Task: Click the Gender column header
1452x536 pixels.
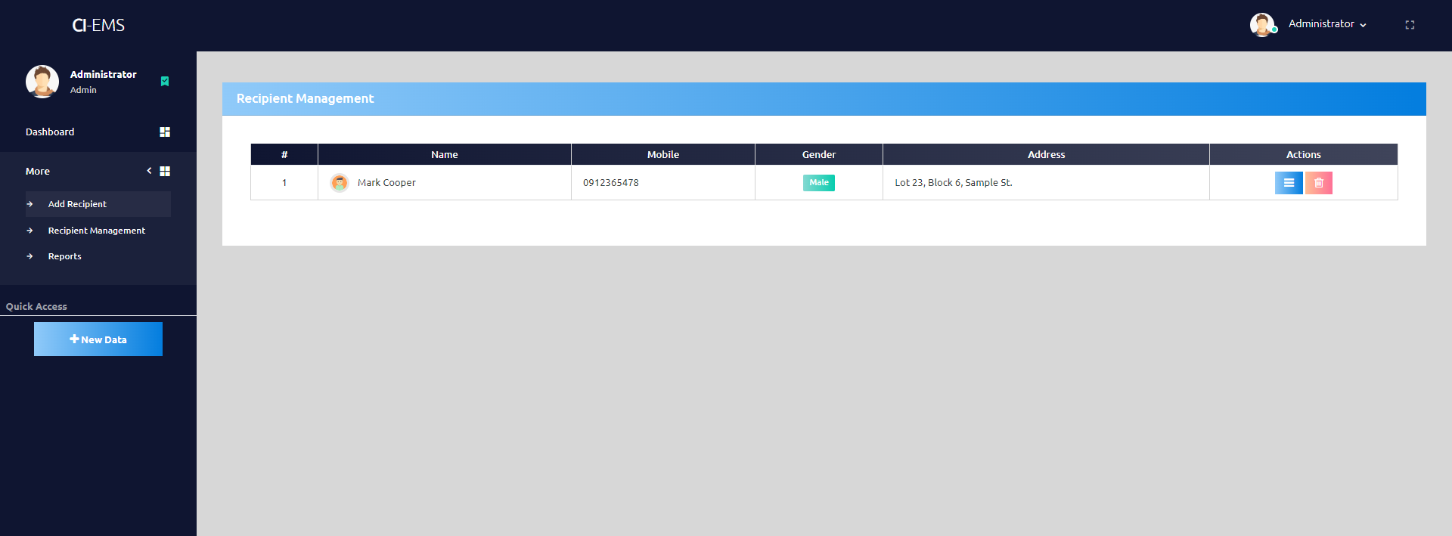Action: tap(819, 154)
